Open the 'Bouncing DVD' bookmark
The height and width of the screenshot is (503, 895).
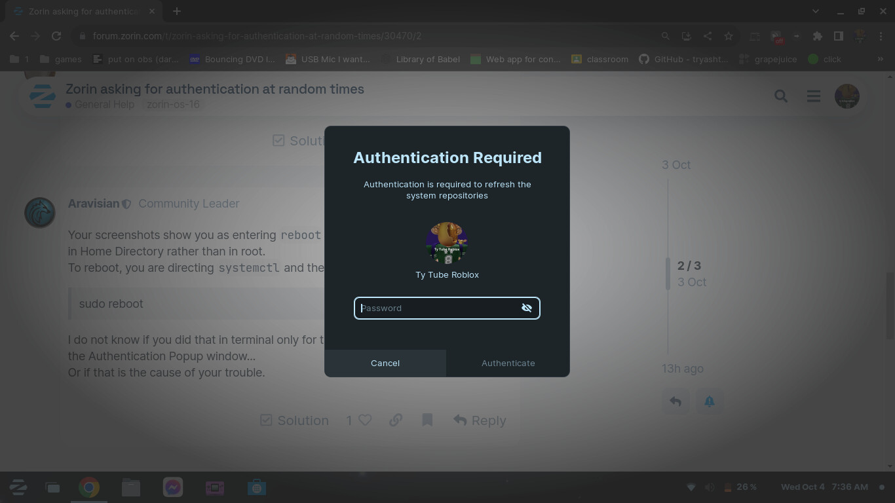tap(232, 59)
